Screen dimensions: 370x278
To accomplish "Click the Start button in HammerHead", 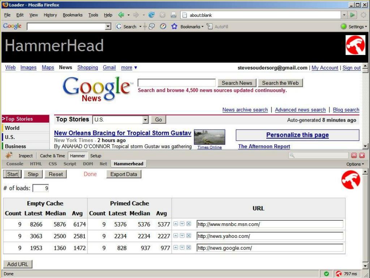I will [x=12, y=174].
